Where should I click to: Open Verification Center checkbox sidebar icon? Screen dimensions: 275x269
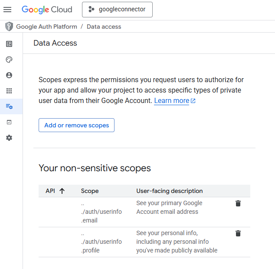pos(9,122)
